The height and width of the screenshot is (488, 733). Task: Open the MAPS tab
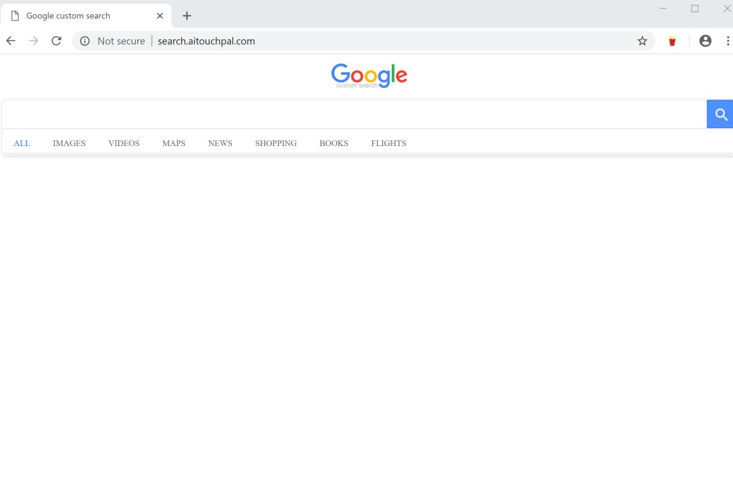point(174,143)
